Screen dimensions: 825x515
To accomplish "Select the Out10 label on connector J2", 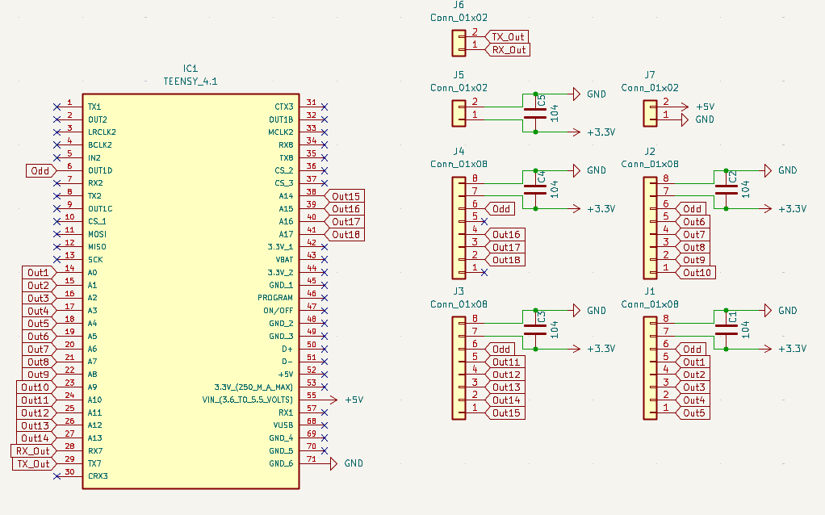I will pos(696,273).
